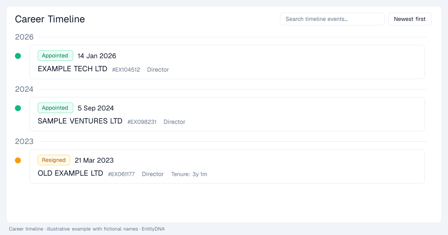Image resolution: width=448 pixels, height=235 pixels.
Task: Select the green marker for 14 Jan 2026
Action: 18,56
